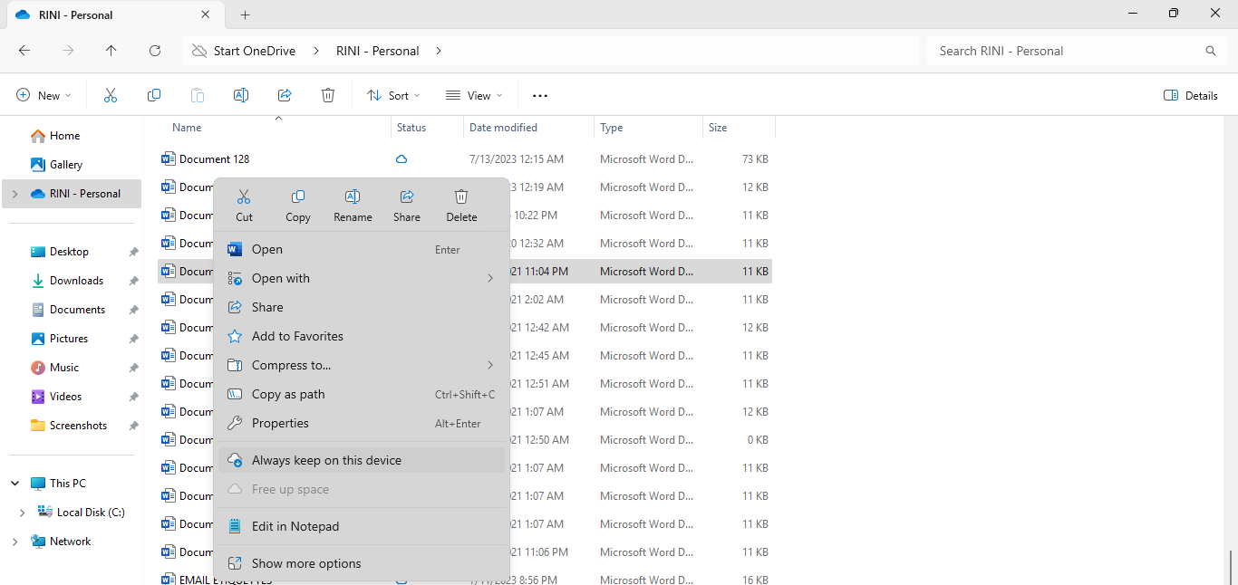Image resolution: width=1238 pixels, height=585 pixels.
Task: Select Always keep on this device
Action: (326, 460)
